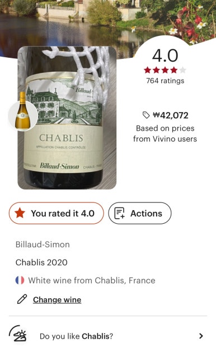The height and width of the screenshot is (351, 216).
Task: Click 'You rated it 4.0' button
Action: (57, 213)
